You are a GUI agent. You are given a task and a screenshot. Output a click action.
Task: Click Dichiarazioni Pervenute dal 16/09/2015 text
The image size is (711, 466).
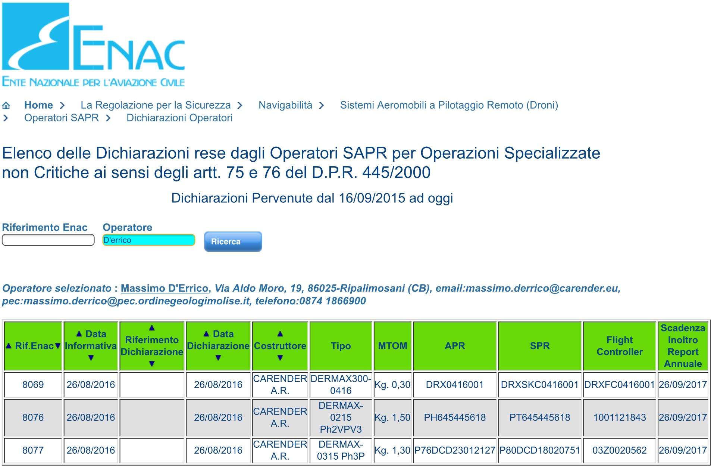[x=312, y=198]
